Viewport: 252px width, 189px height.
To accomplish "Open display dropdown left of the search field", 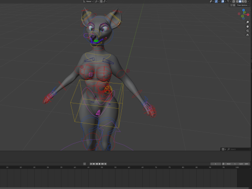I will [224, 149].
